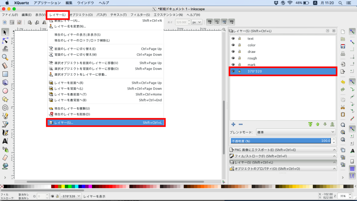Select the Star polygon tool

tap(5, 99)
